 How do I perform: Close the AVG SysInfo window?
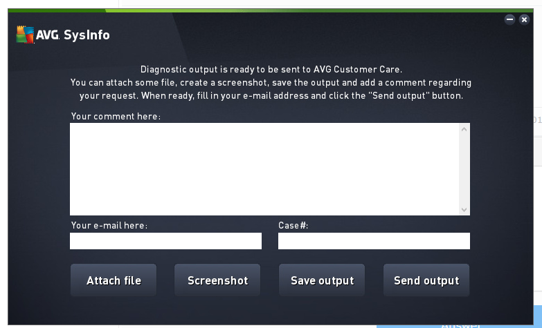pyautogui.click(x=524, y=19)
